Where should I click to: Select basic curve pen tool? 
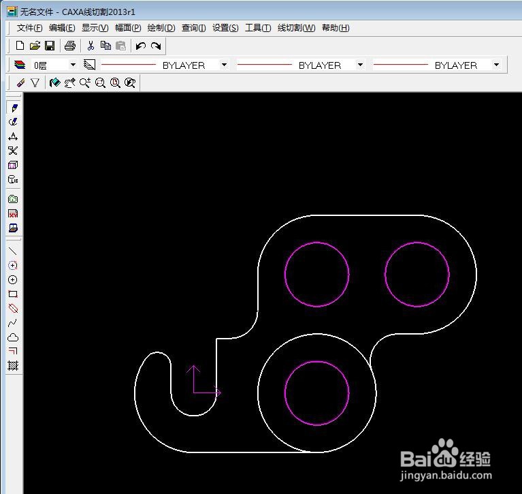click(x=14, y=108)
